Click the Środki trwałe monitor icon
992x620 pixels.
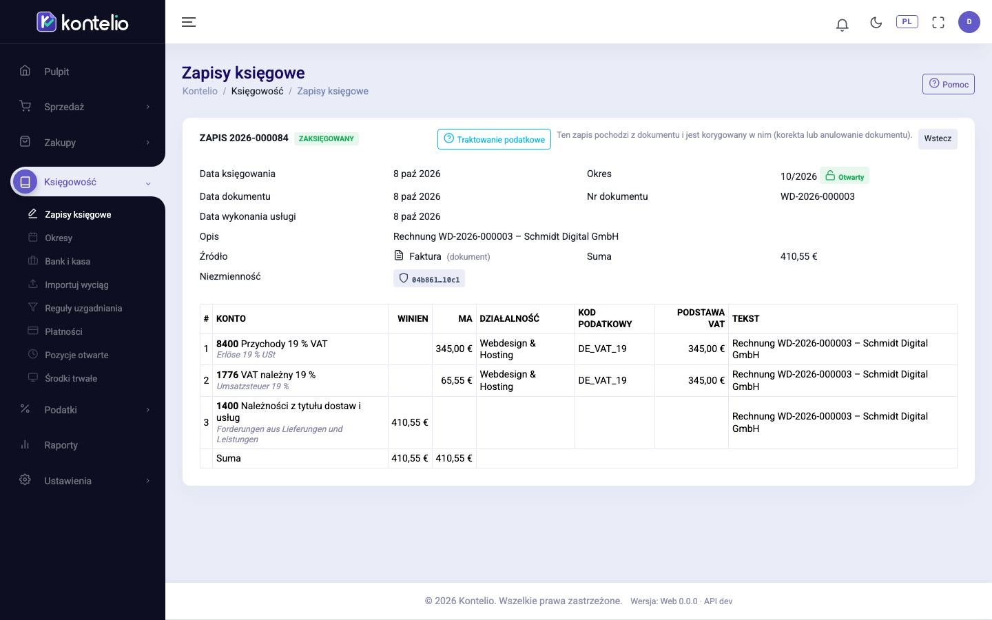tap(32, 378)
